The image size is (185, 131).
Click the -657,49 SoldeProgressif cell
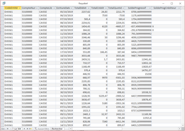pyautogui.click(x=138, y=27)
